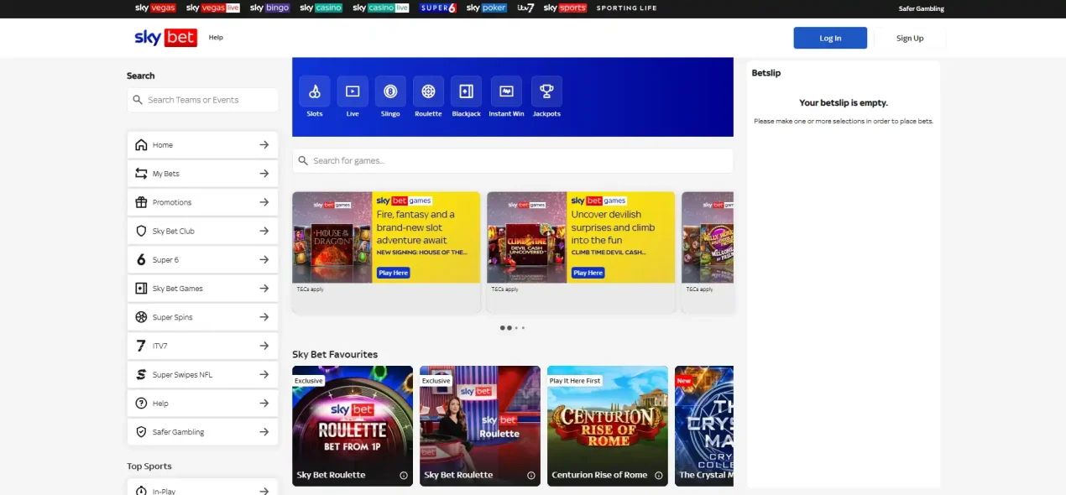This screenshot has width=1066, height=495.
Task: Select the Slingo category icon
Action: coord(390,91)
